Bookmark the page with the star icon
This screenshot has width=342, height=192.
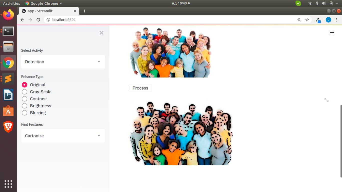[x=307, y=20]
